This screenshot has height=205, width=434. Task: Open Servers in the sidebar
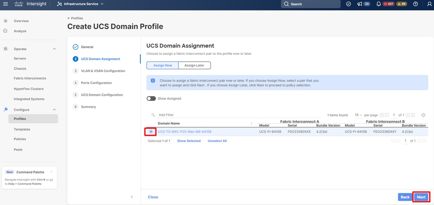(20, 58)
